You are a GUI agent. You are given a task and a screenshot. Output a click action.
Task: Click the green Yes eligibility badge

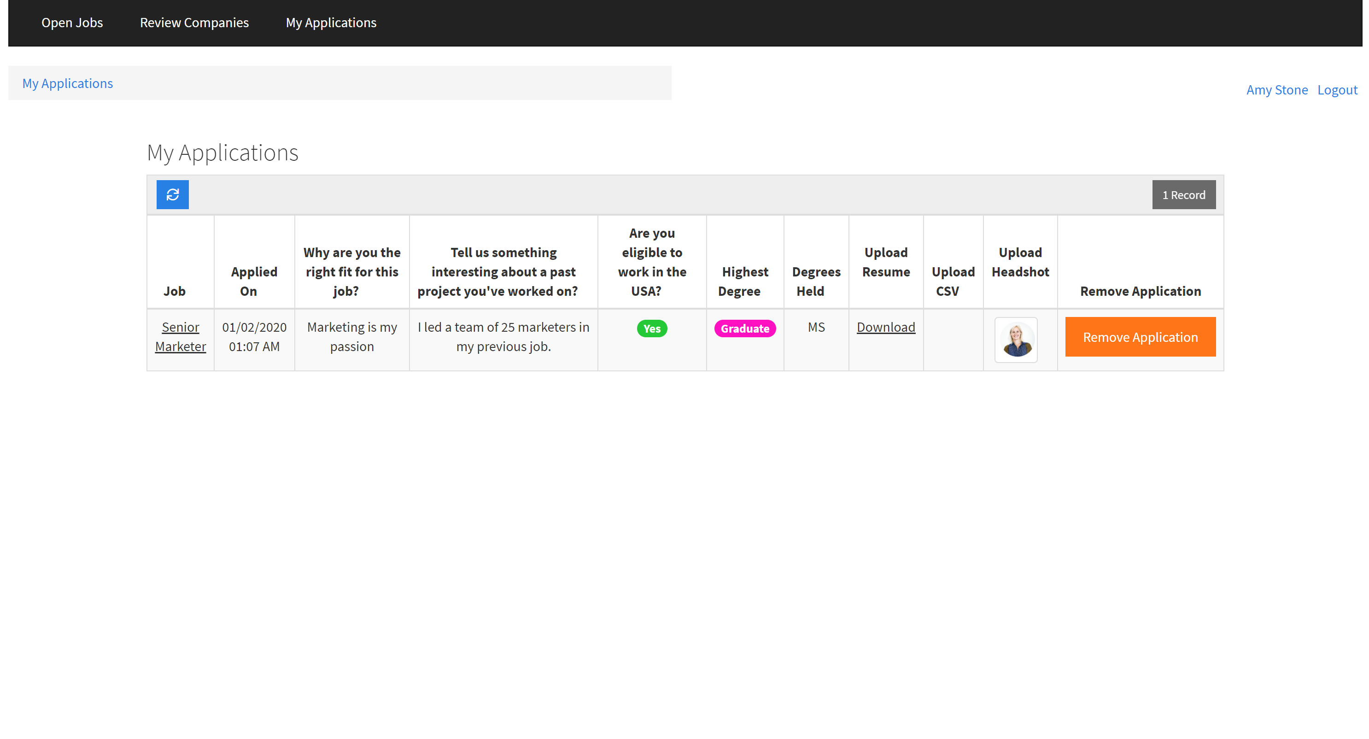click(x=652, y=328)
